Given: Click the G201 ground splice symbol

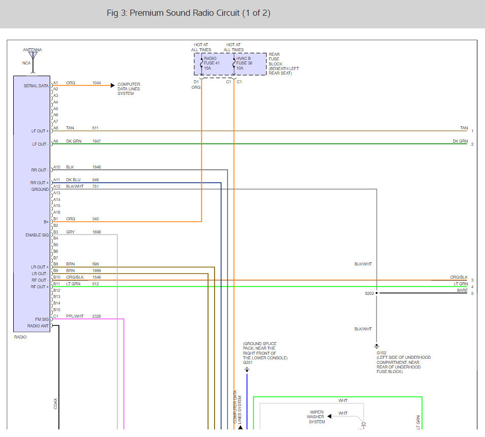Looking at the screenshot, I should coord(247,369).
